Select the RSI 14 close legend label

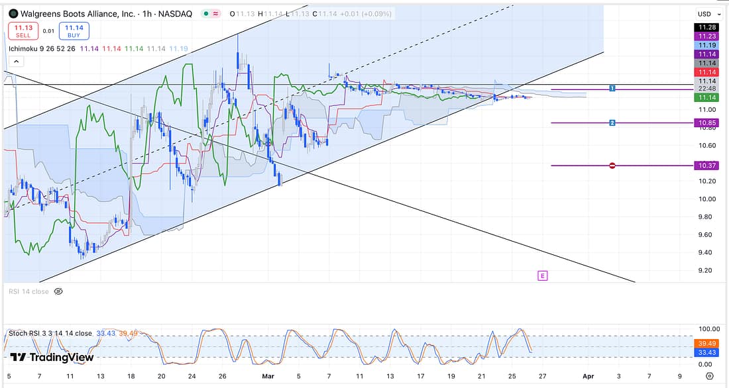tap(28, 292)
